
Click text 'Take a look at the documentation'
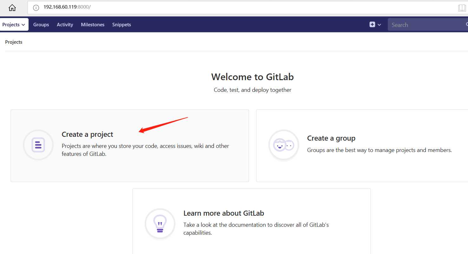pyautogui.click(x=256, y=229)
